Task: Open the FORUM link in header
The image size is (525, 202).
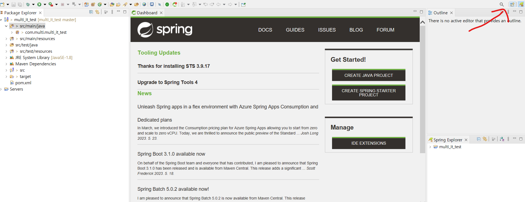Action: [385, 30]
